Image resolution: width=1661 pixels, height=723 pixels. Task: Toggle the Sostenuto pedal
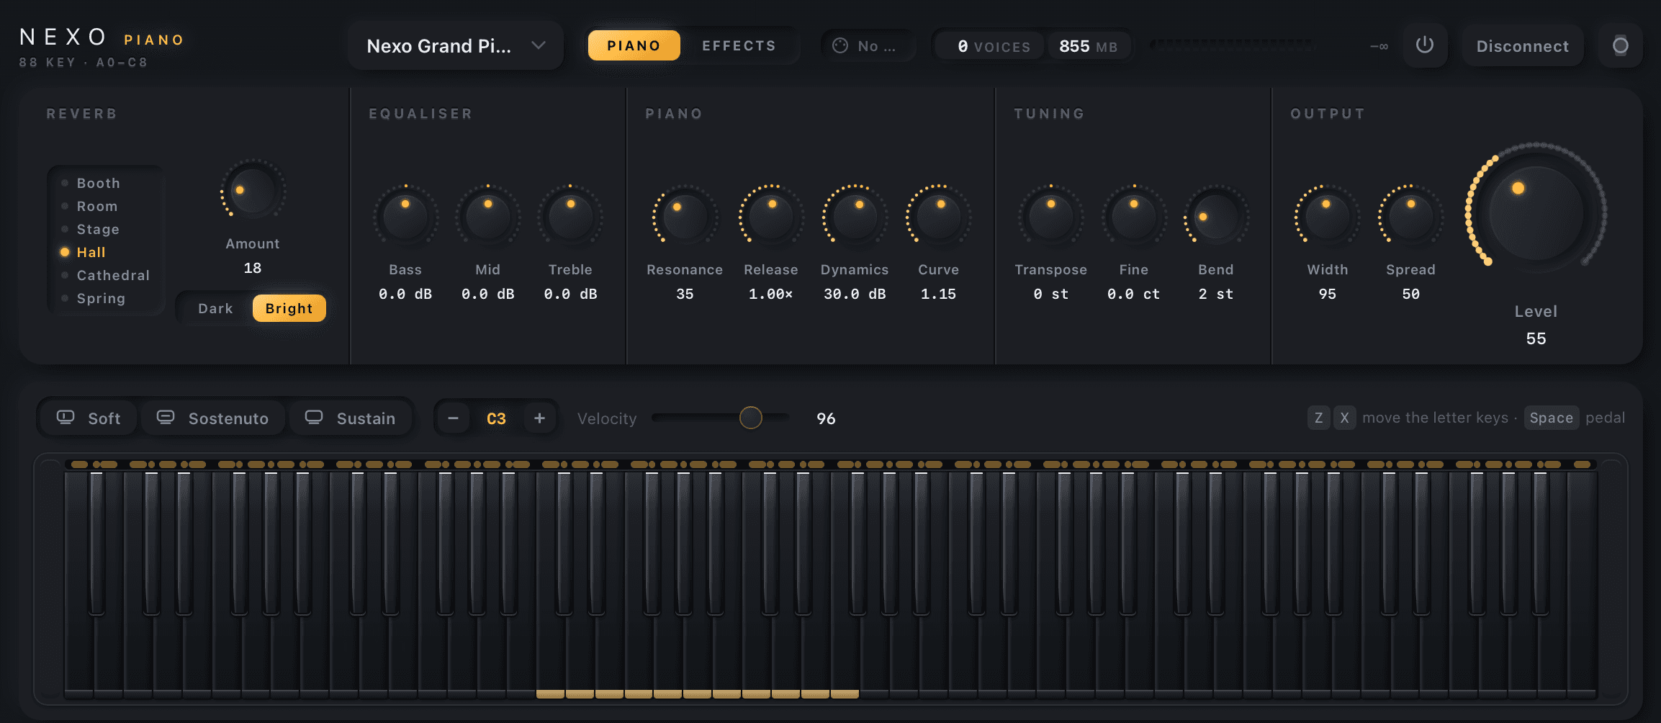pos(212,418)
